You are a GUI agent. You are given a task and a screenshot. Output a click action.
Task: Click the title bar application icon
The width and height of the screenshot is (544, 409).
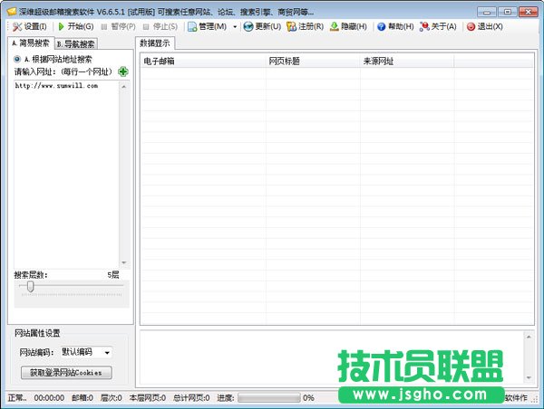click(x=12, y=12)
